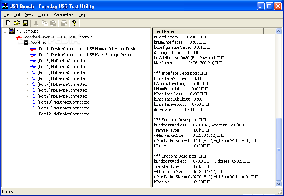
Task: Click the blue USB icon for Port8
Action: [33, 90]
